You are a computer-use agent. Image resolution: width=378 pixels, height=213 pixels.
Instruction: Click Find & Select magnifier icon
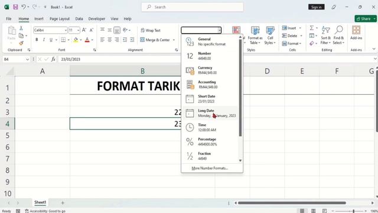(338, 30)
